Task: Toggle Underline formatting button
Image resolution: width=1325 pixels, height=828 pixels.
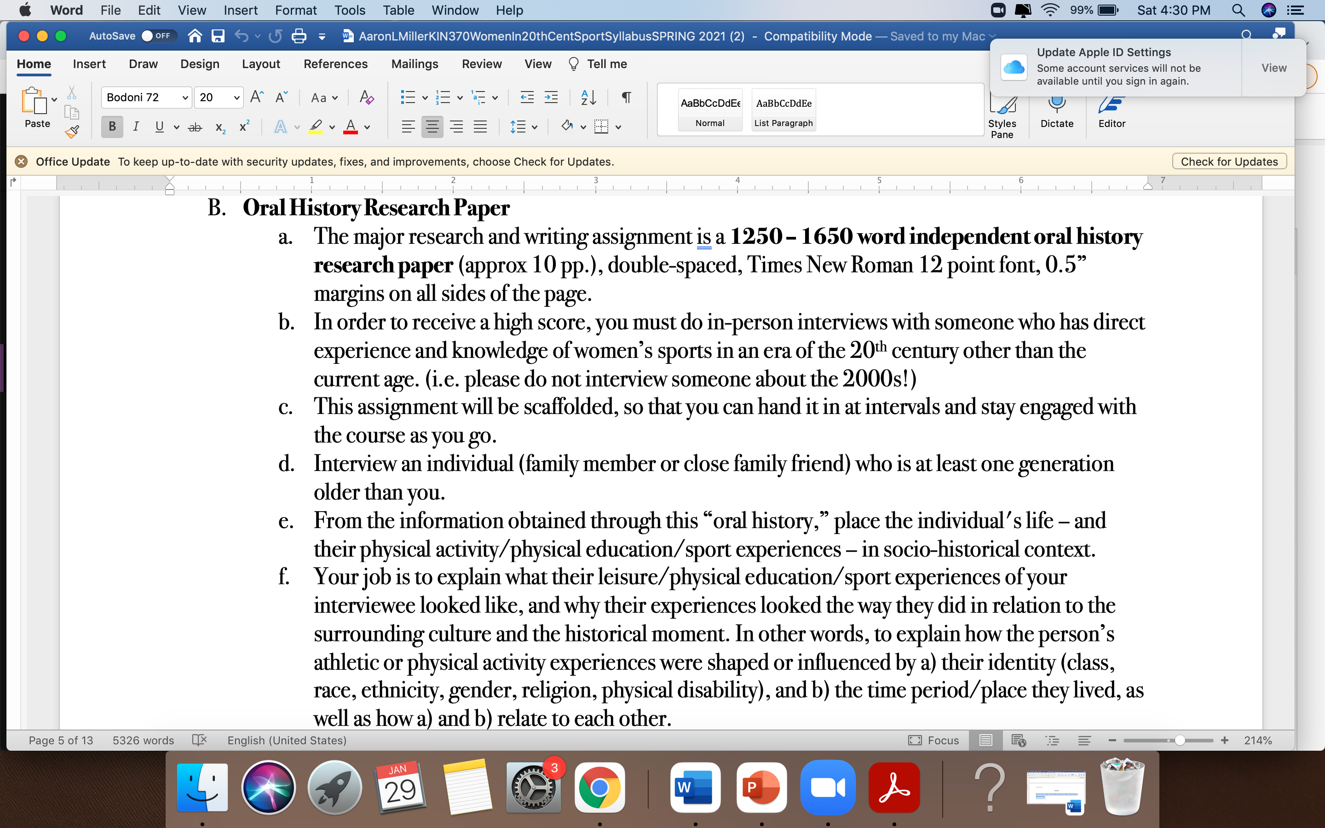Action: tap(159, 127)
